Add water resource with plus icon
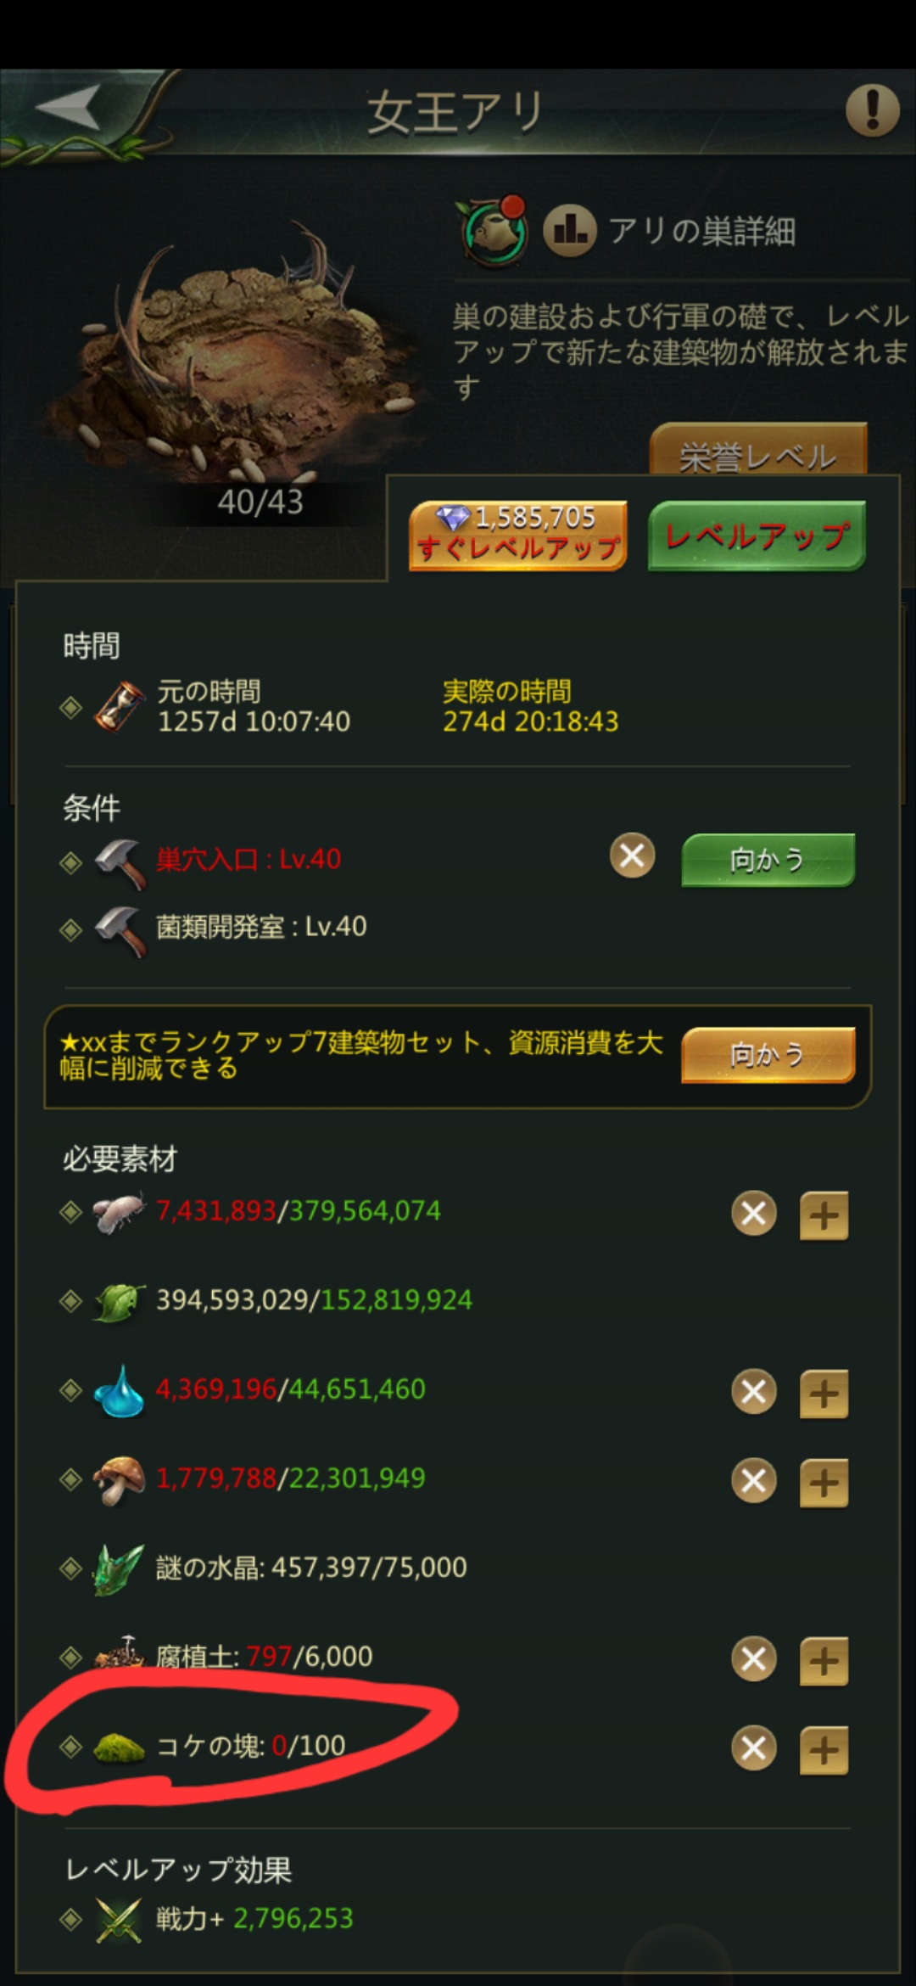This screenshot has height=1986, width=916. tap(824, 1393)
